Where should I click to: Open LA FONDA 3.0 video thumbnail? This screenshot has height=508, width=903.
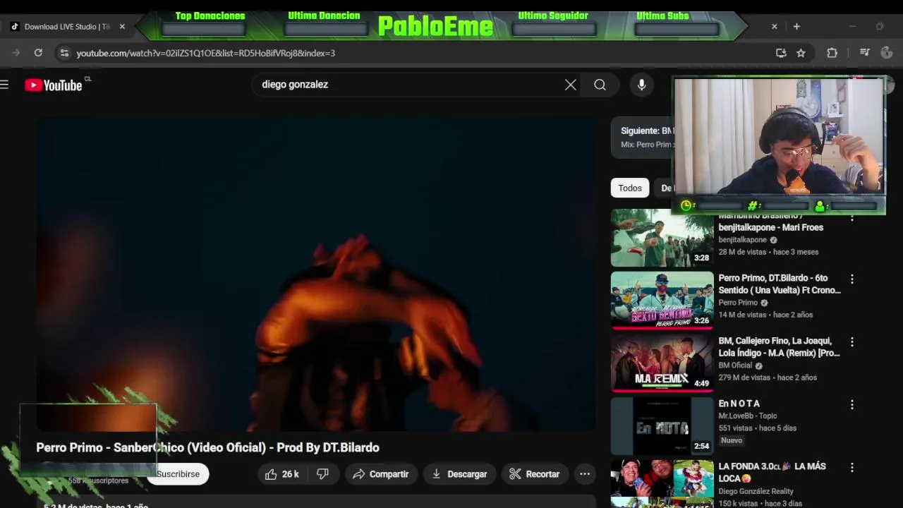[662, 484]
